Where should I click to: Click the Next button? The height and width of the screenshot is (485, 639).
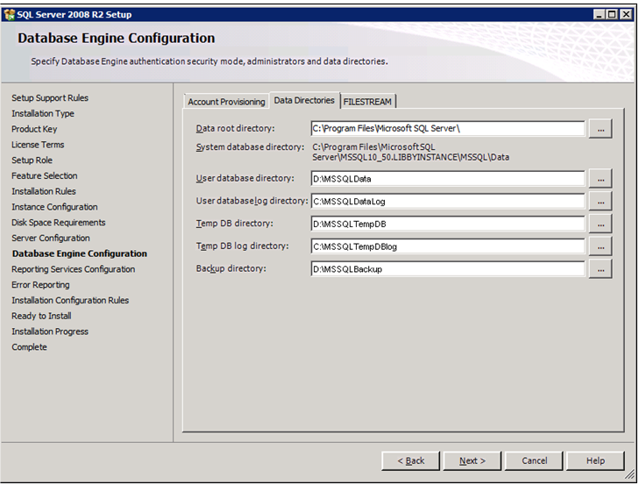coord(472,460)
